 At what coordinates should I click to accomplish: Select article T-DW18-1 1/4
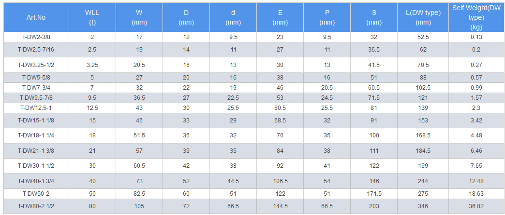tap(36, 135)
